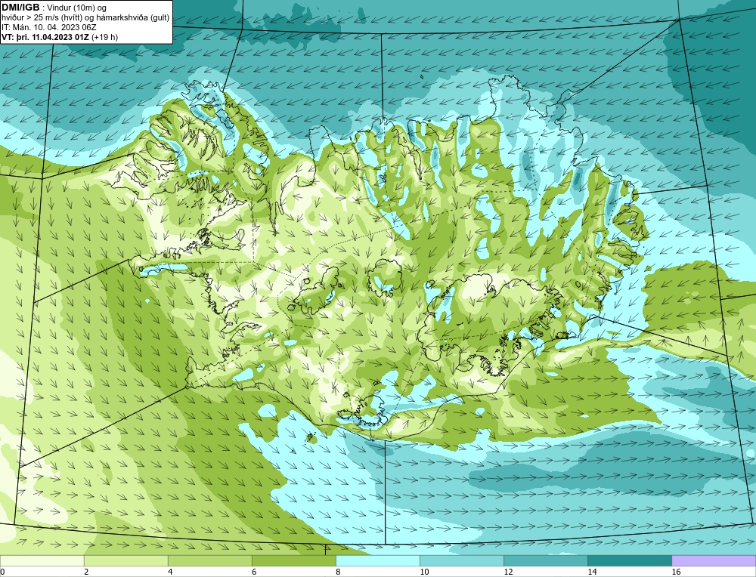The width and height of the screenshot is (756, 577).
Task: Click the 4–6 m/s green legend swatch
Action: [x=209, y=560]
